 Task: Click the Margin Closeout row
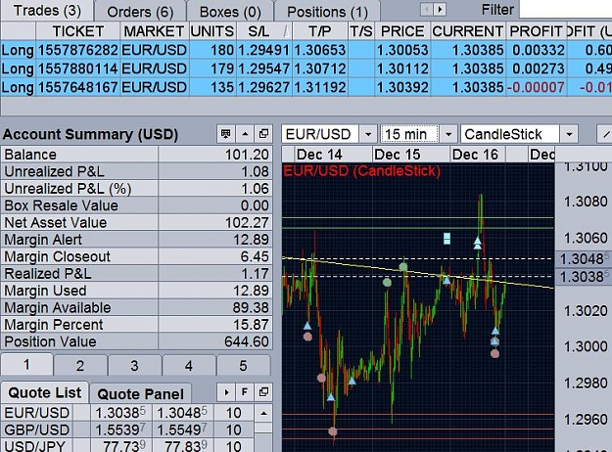click(x=137, y=256)
